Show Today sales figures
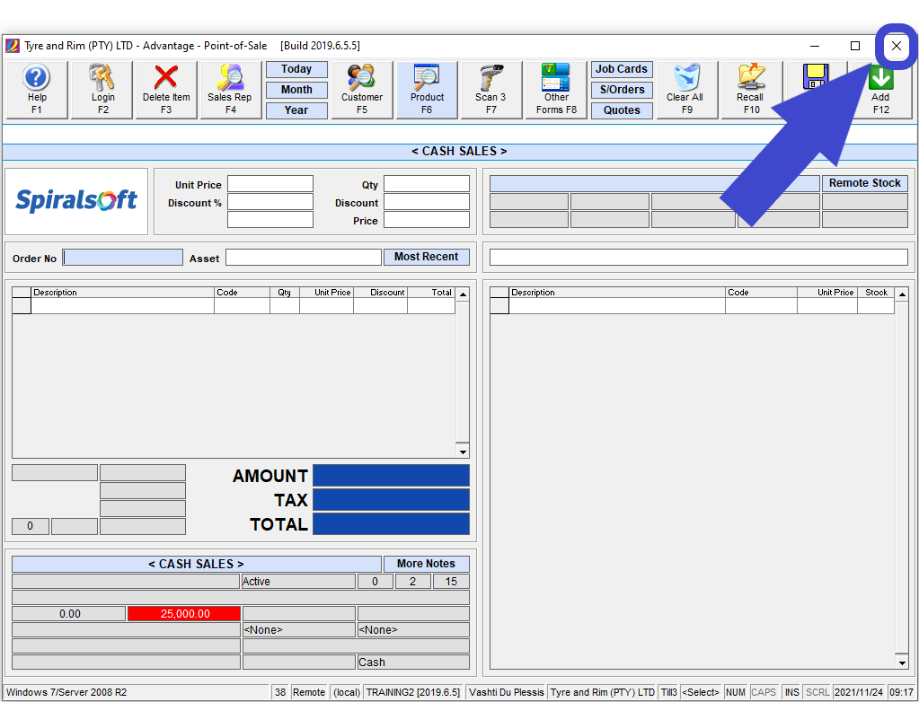This screenshot has width=919, height=702. (296, 69)
